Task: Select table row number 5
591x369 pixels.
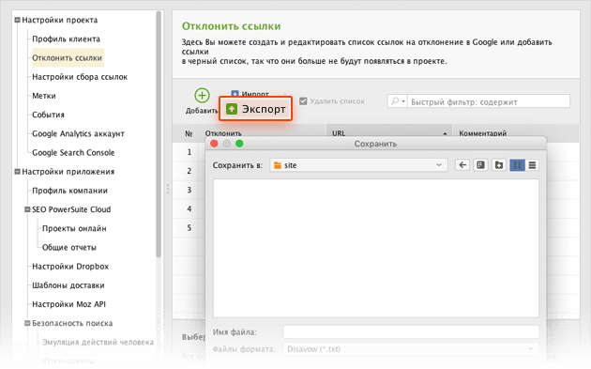Action: (x=189, y=228)
